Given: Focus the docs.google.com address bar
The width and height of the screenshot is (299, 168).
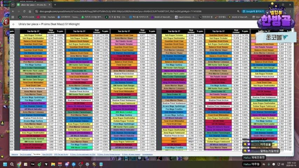Looking at the screenshot, I should point(120,12).
